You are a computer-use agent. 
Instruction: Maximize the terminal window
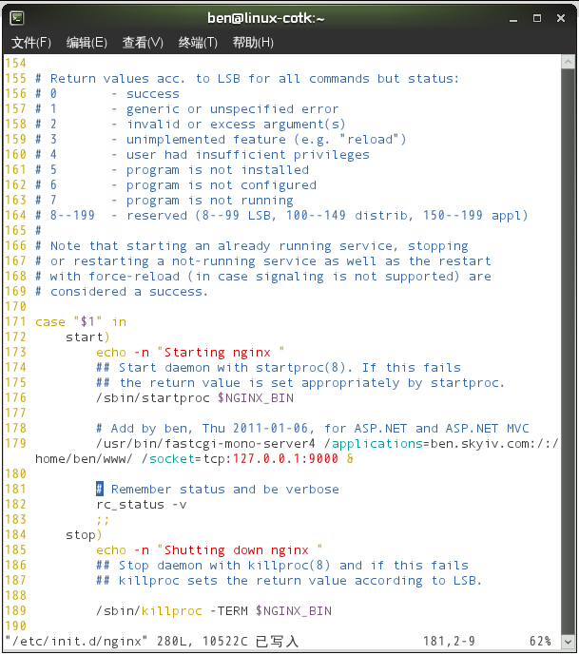coord(537,18)
